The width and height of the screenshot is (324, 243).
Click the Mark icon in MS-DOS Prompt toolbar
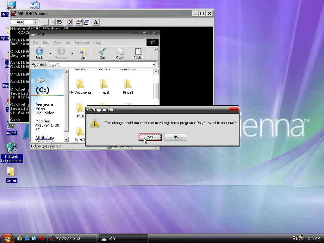coord(45,22)
